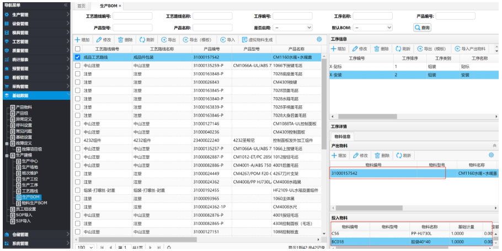Click the 工艺路线编号 input field

pos(132,16)
